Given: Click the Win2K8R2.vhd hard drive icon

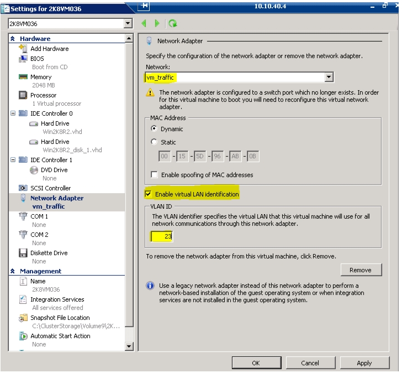Looking at the screenshot, I should pyautogui.click(x=34, y=124).
